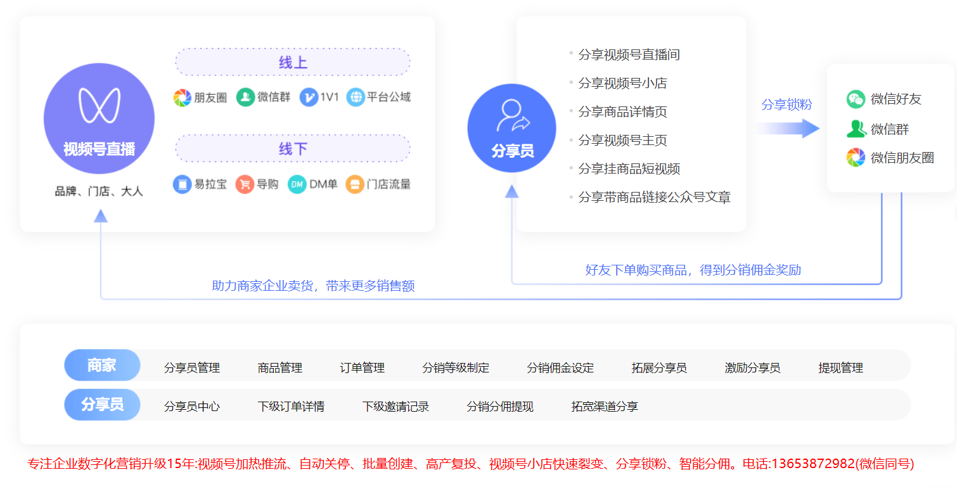957x489 pixels.
Task: Click the 门店流量 storefront icon
Action: pyautogui.click(x=355, y=184)
